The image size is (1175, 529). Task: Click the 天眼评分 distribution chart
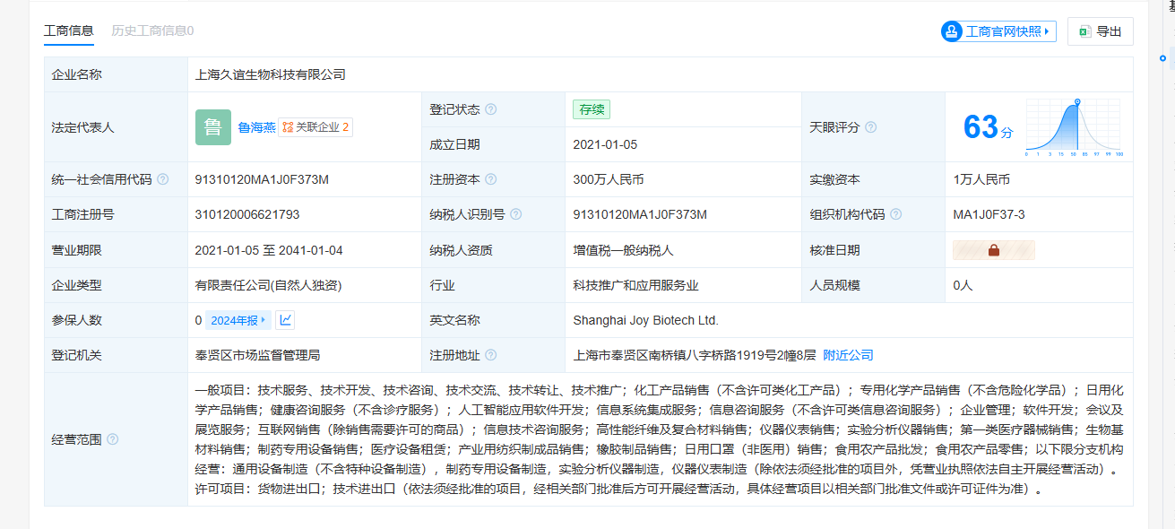tap(1075, 127)
